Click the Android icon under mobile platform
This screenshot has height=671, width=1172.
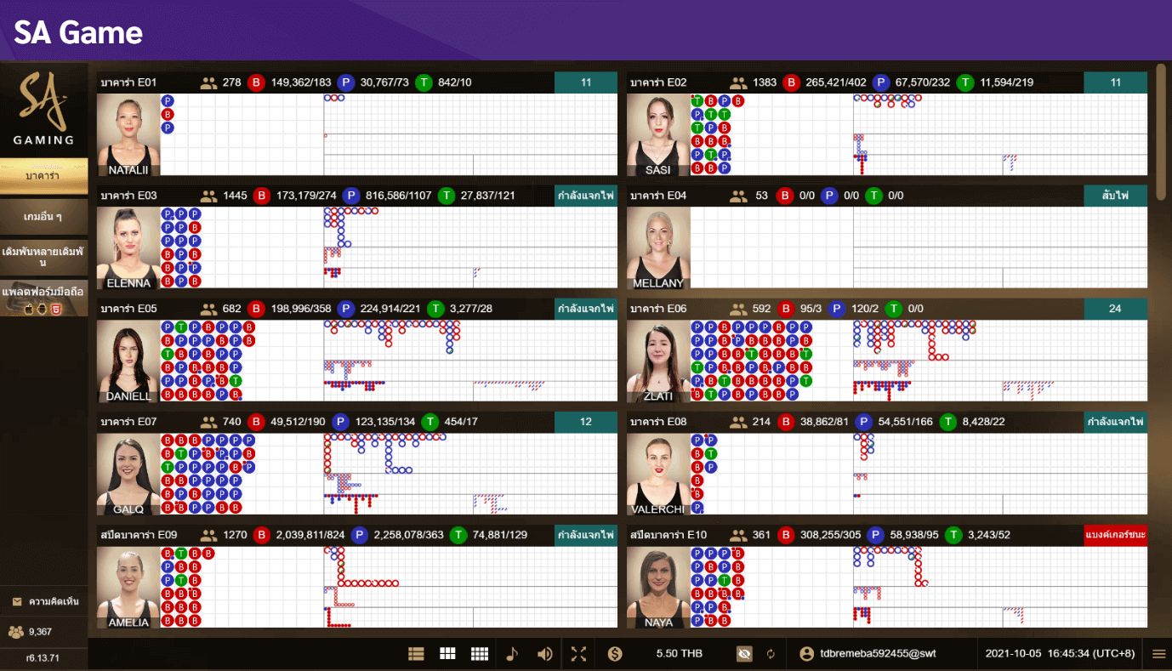42,309
